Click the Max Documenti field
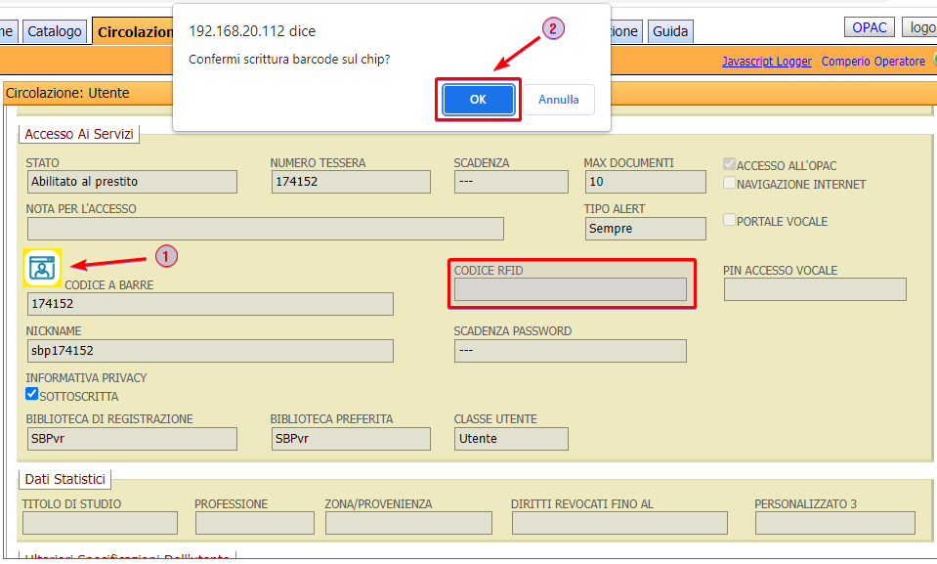 point(645,182)
